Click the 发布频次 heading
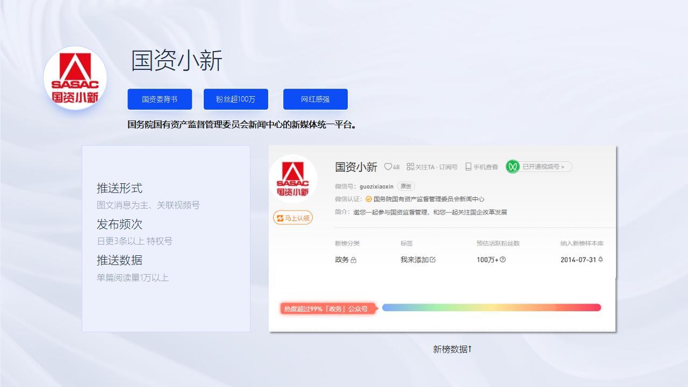This screenshot has width=688, height=387. 119,224
